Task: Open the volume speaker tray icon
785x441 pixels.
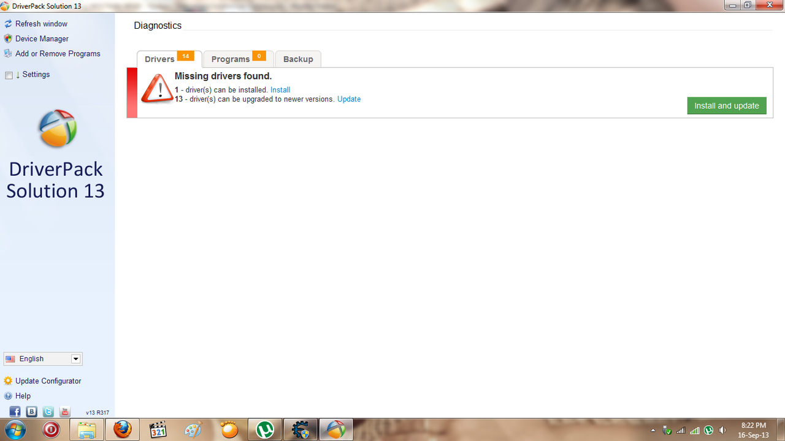Action: tap(723, 430)
